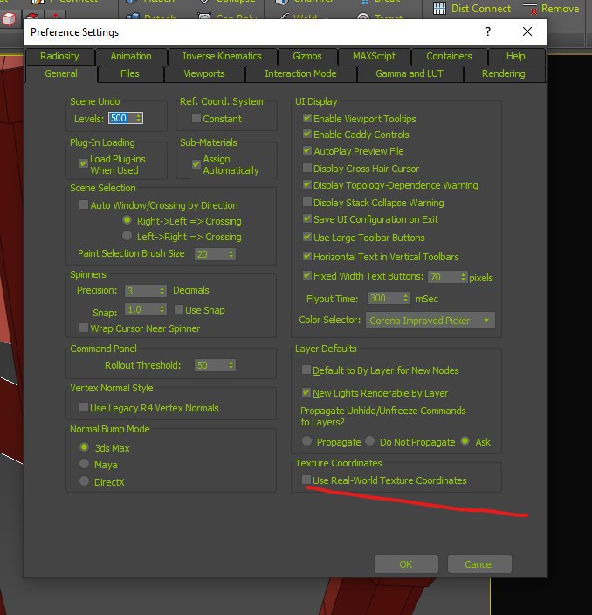Close the Preference Settings dialog
The image size is (592, 615).
coord(527,31)
